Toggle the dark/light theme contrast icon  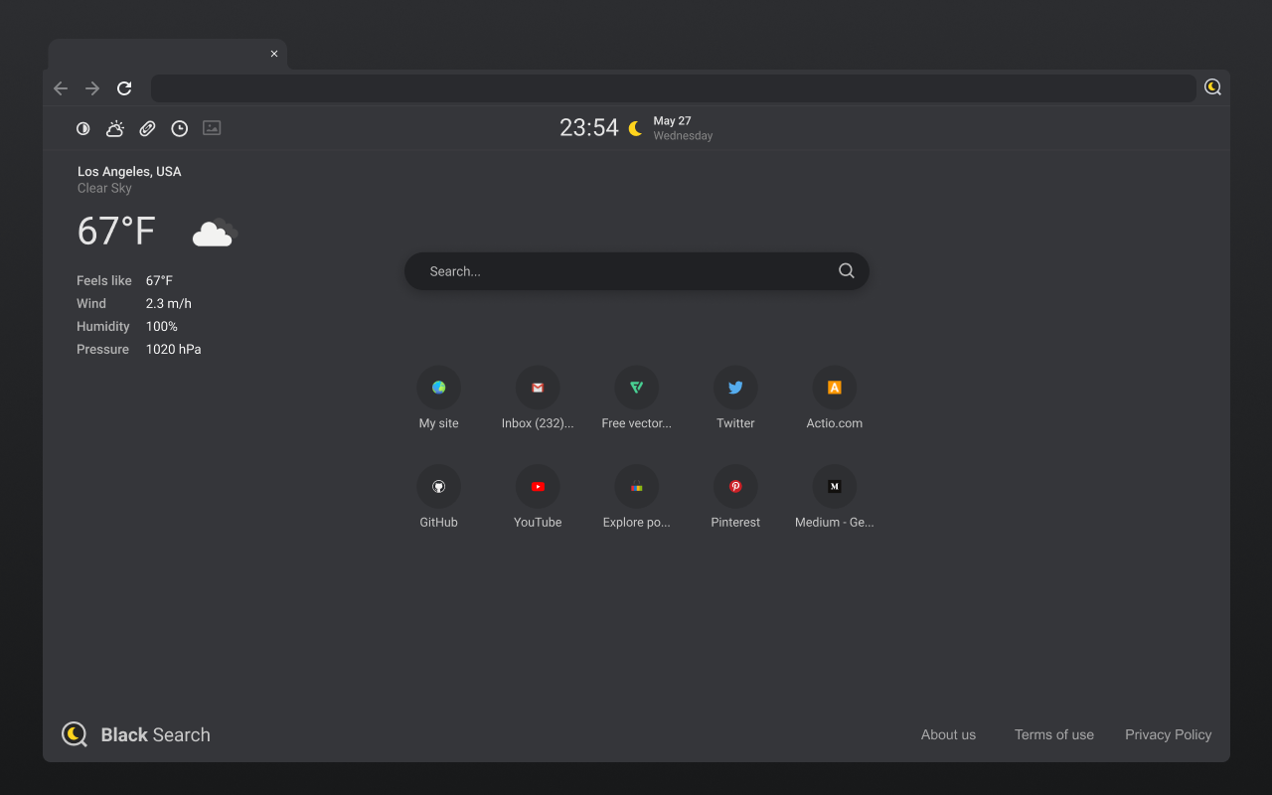coord(83,128)
